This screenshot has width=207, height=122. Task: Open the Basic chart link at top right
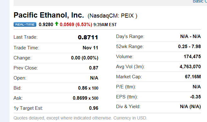(x=200, y=2)
